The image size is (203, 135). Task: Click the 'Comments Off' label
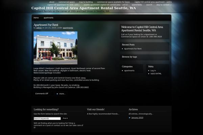tap(42, 93)
